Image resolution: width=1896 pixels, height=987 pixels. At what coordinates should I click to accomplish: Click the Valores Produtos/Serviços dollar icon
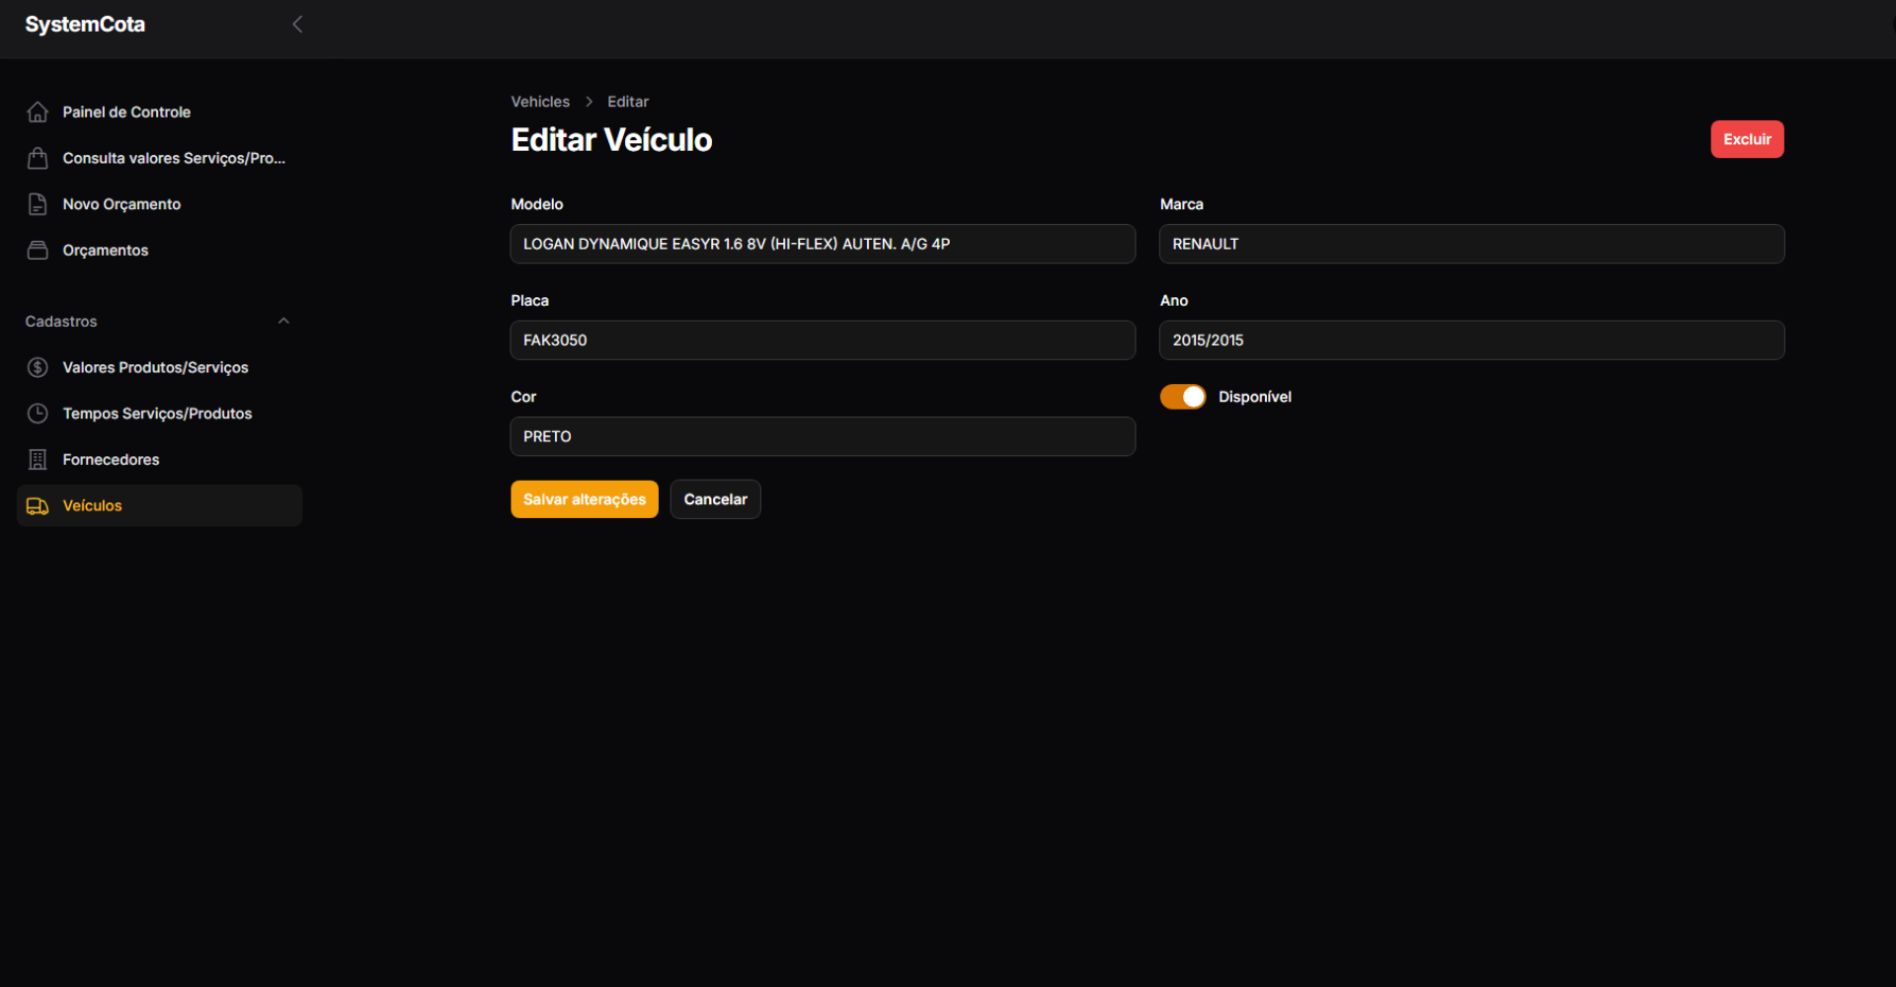click(38, 367)
